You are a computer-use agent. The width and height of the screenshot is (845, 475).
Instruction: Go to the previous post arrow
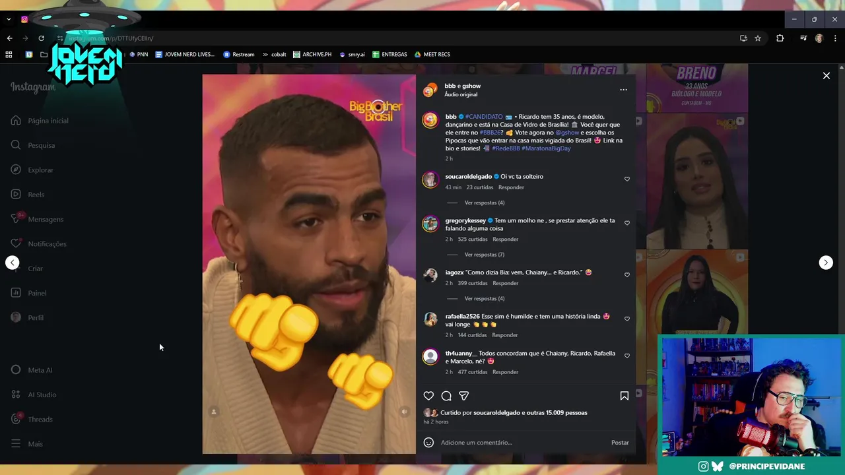tap(13, 263)
